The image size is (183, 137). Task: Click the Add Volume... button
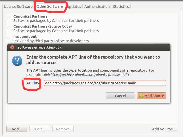tap(164, 129)
